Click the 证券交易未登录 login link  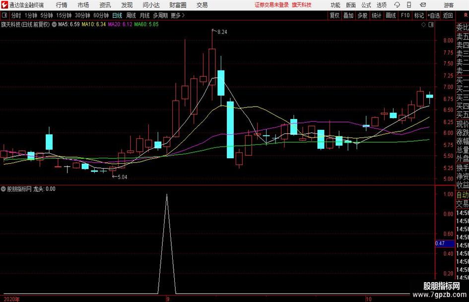[271, 5]
